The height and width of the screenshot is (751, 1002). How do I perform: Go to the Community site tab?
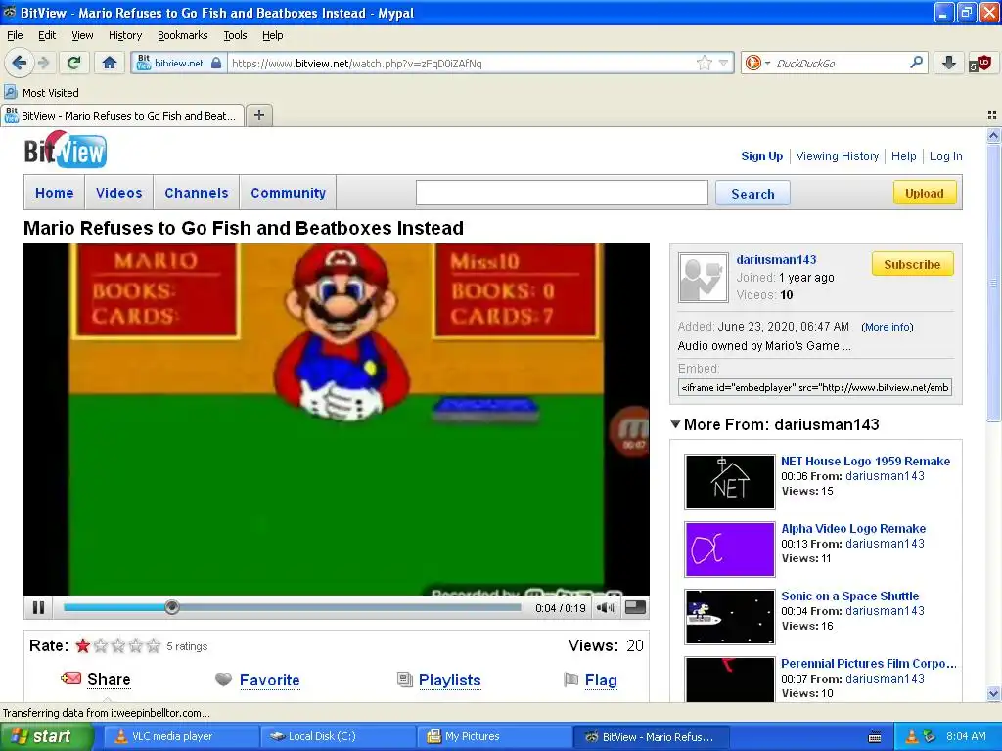289,193
